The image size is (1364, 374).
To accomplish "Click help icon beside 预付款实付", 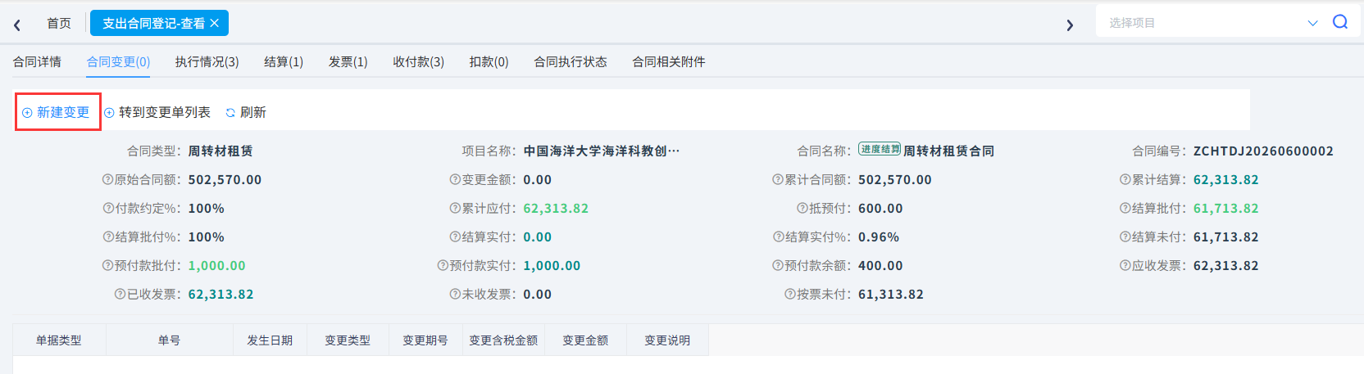I will [443, 265].
